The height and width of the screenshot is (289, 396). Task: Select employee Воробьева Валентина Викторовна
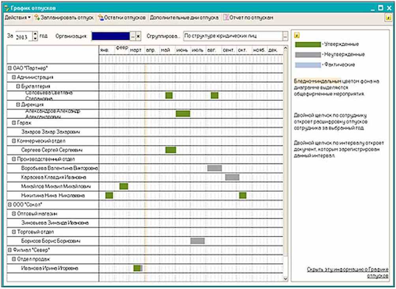[60, 169]
